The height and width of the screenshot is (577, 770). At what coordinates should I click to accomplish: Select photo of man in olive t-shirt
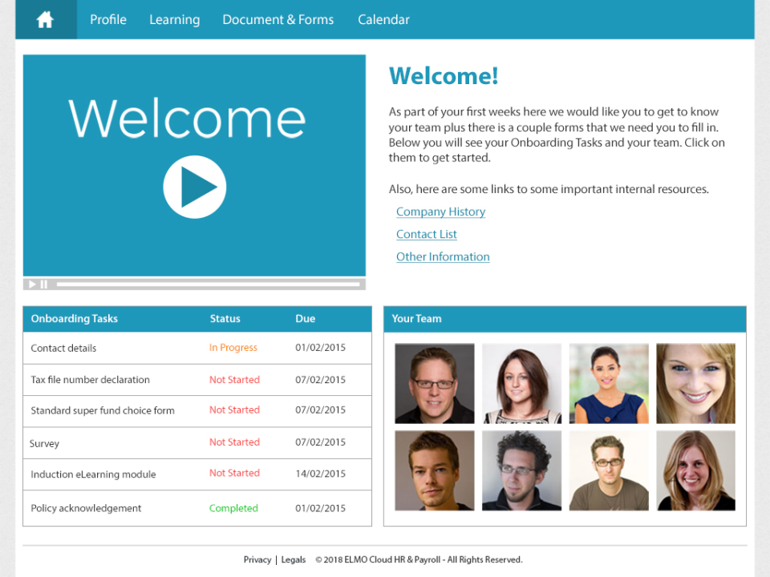coord(609,470)
